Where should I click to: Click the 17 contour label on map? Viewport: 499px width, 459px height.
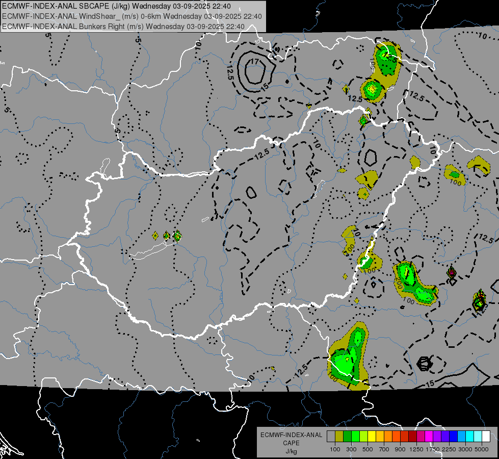click(x=254, y=62)
